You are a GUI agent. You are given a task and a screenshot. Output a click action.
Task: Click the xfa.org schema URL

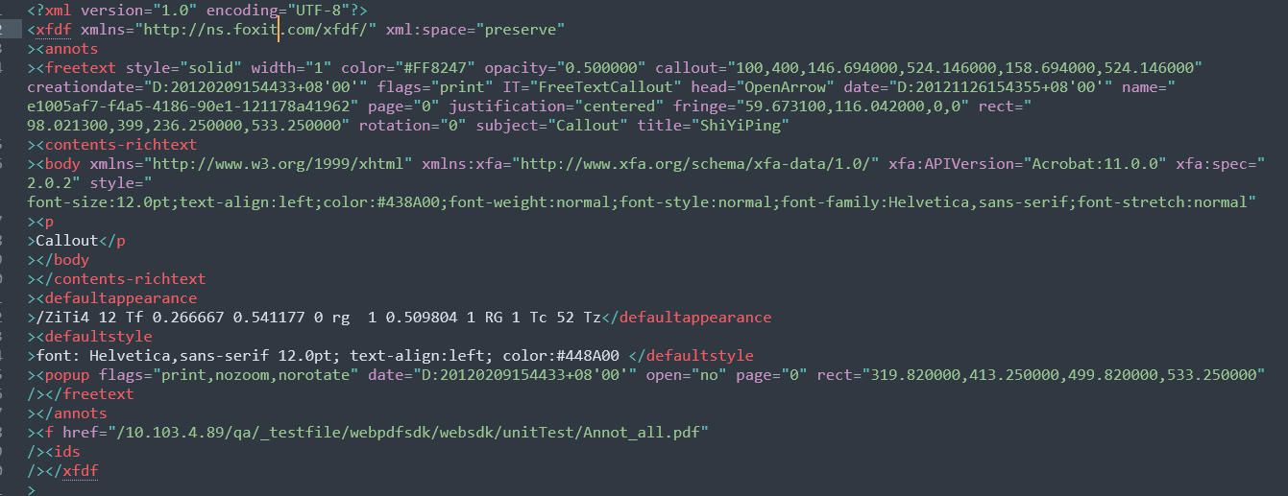tap(699, 163)
